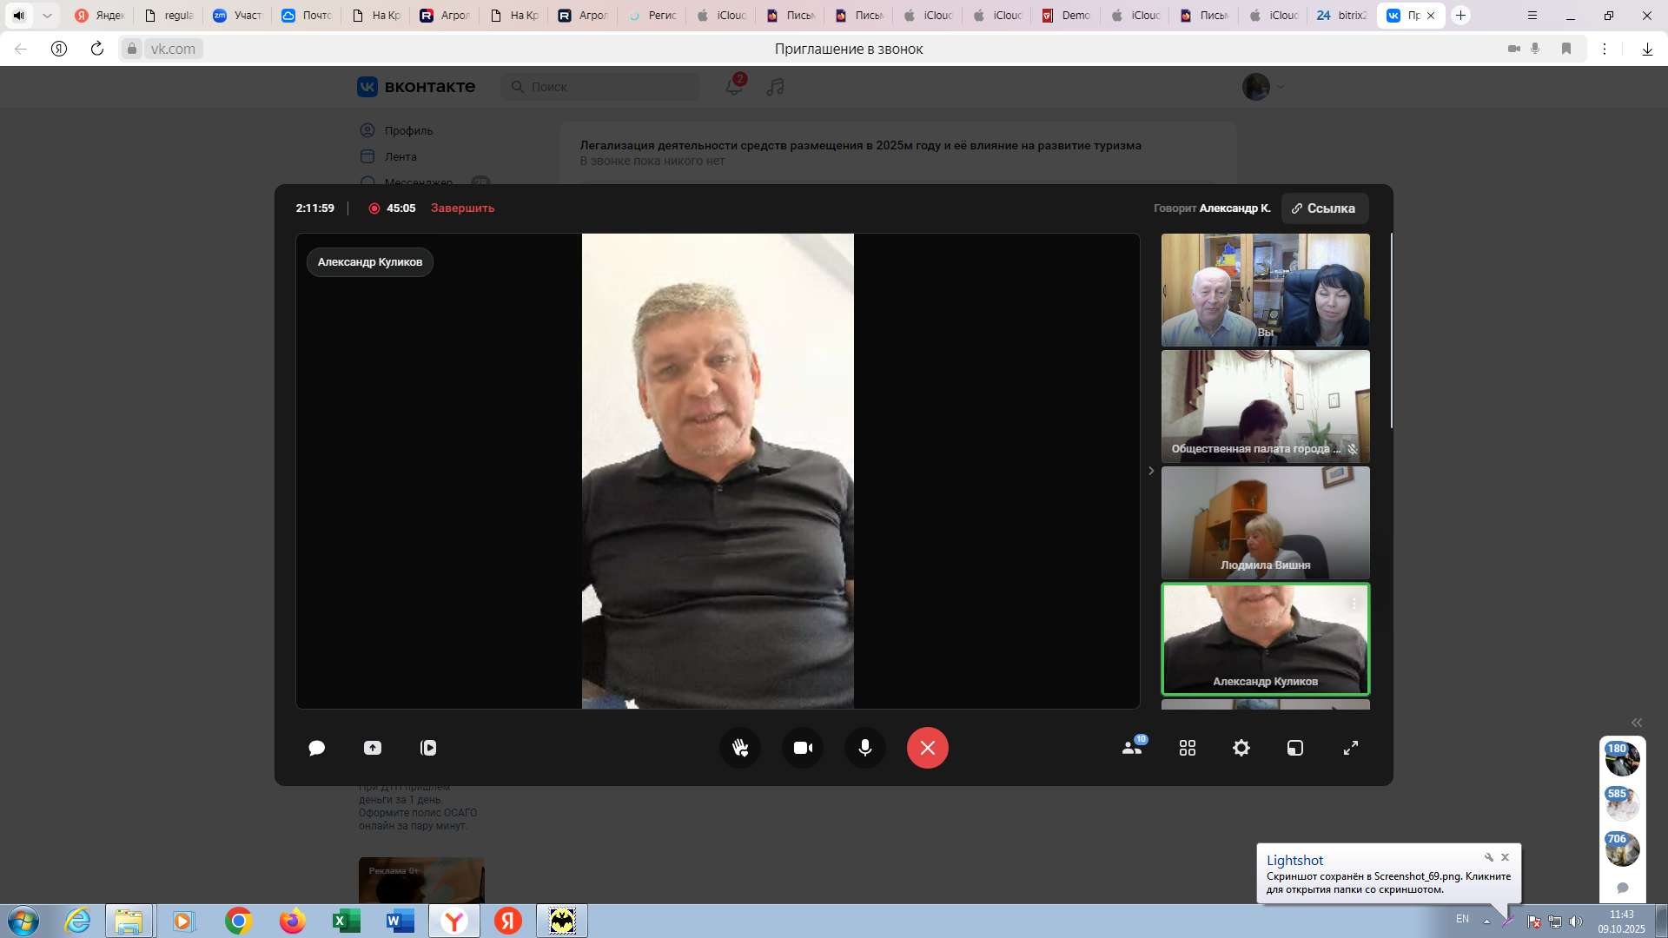
Task: Click Завершить to stop recording
Action: (462, 208)
